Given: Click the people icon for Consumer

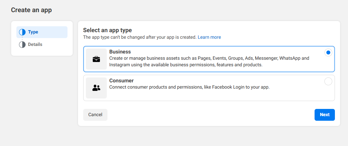Looking at the screenshot, I should click(96, 88).
